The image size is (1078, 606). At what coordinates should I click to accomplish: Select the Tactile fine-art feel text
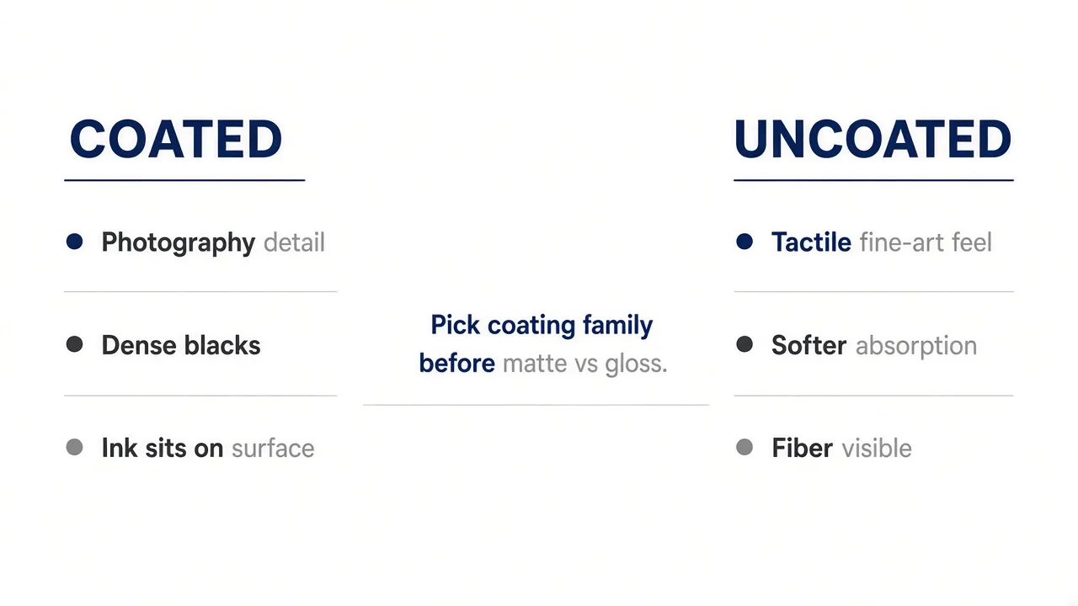(882, 242)
